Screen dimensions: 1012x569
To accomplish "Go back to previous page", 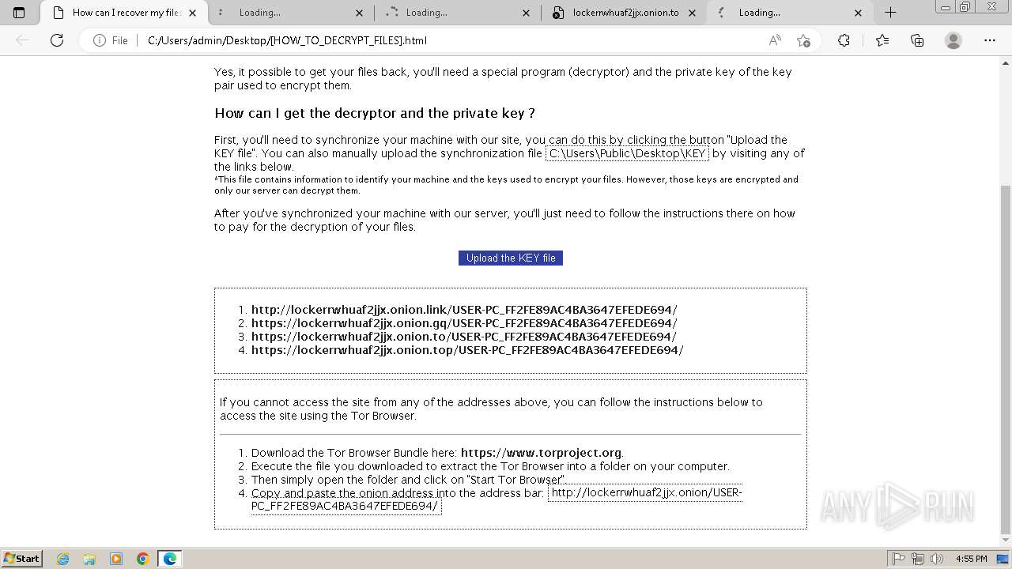I will click(22, 40).
